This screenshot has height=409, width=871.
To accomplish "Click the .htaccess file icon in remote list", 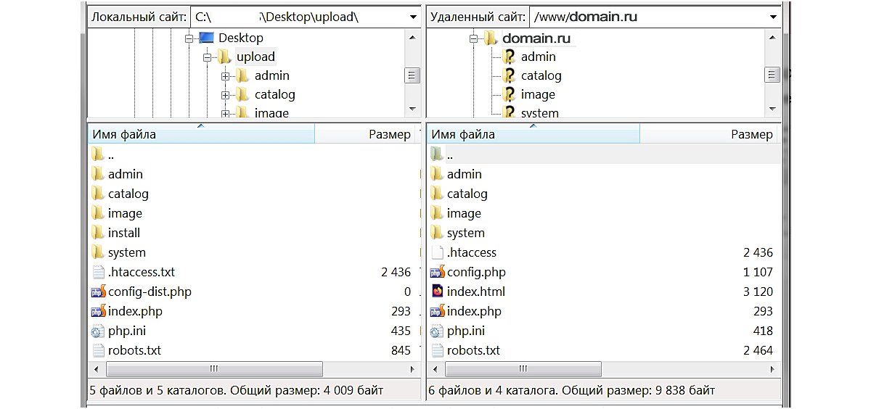I will coord(437,253).
